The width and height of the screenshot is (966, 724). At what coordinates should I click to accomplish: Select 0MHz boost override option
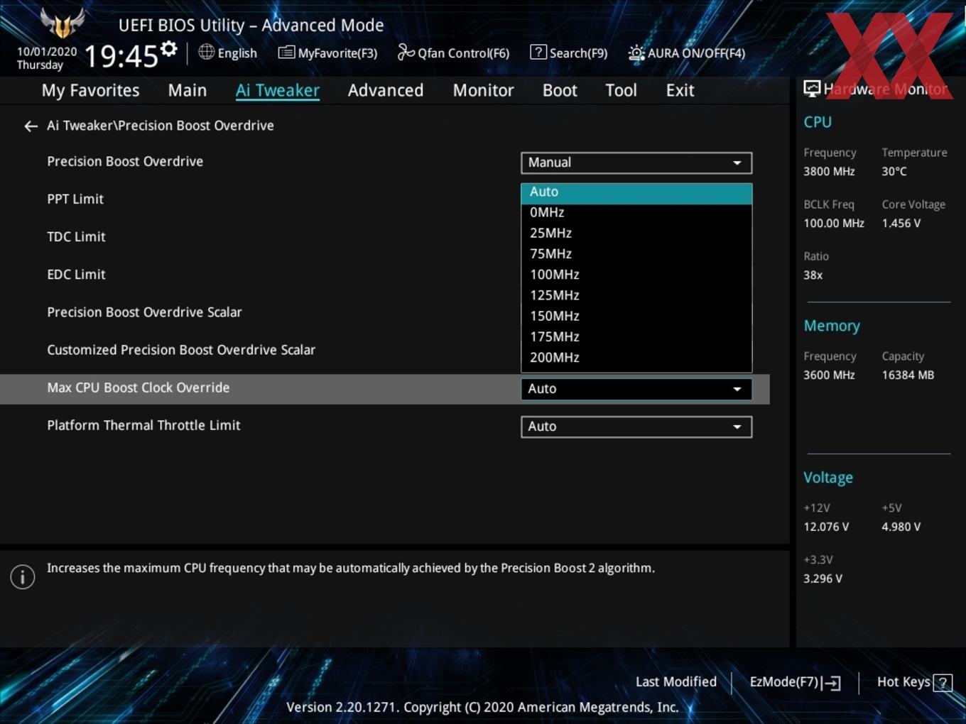point(636,212)
